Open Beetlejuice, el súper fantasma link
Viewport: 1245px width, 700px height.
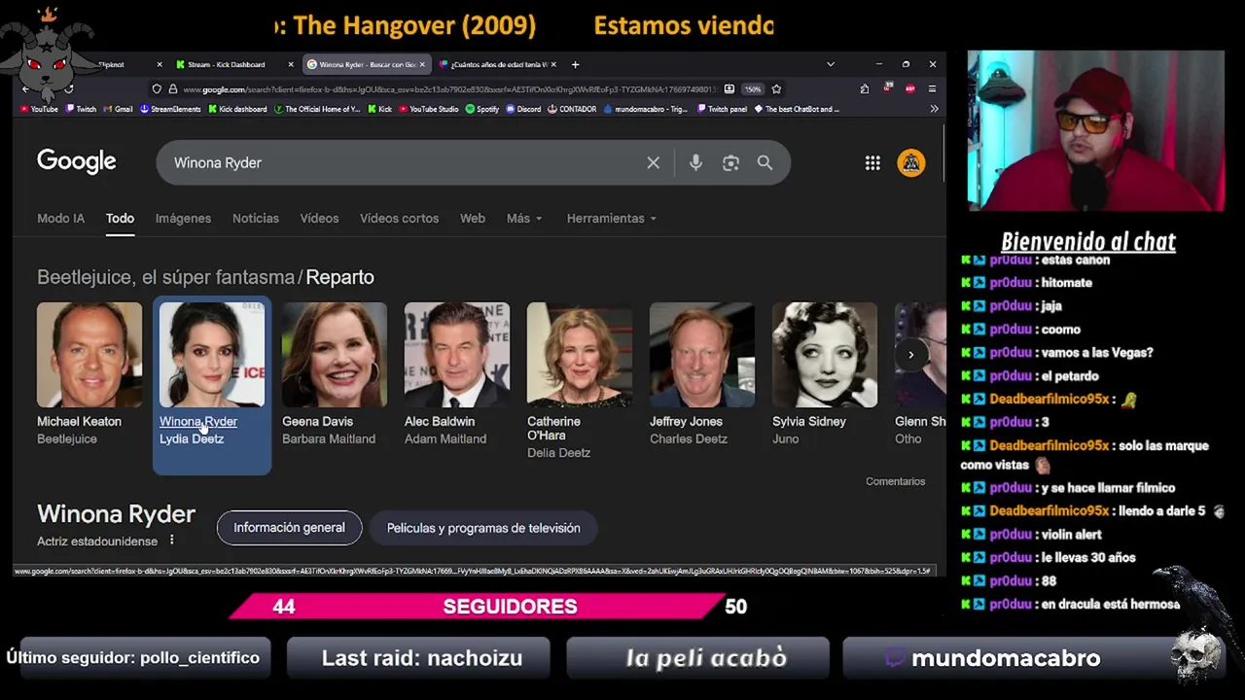[165, 277]
